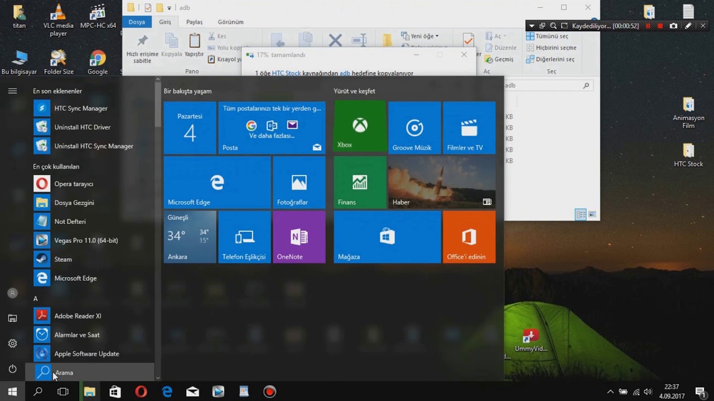Open the Ankara weather tile

pyautogui.click(x=190, y=237)
